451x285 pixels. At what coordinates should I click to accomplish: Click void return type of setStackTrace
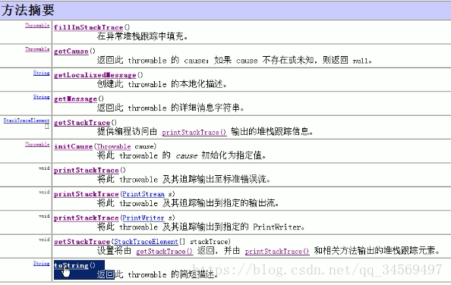click(44, 240)
